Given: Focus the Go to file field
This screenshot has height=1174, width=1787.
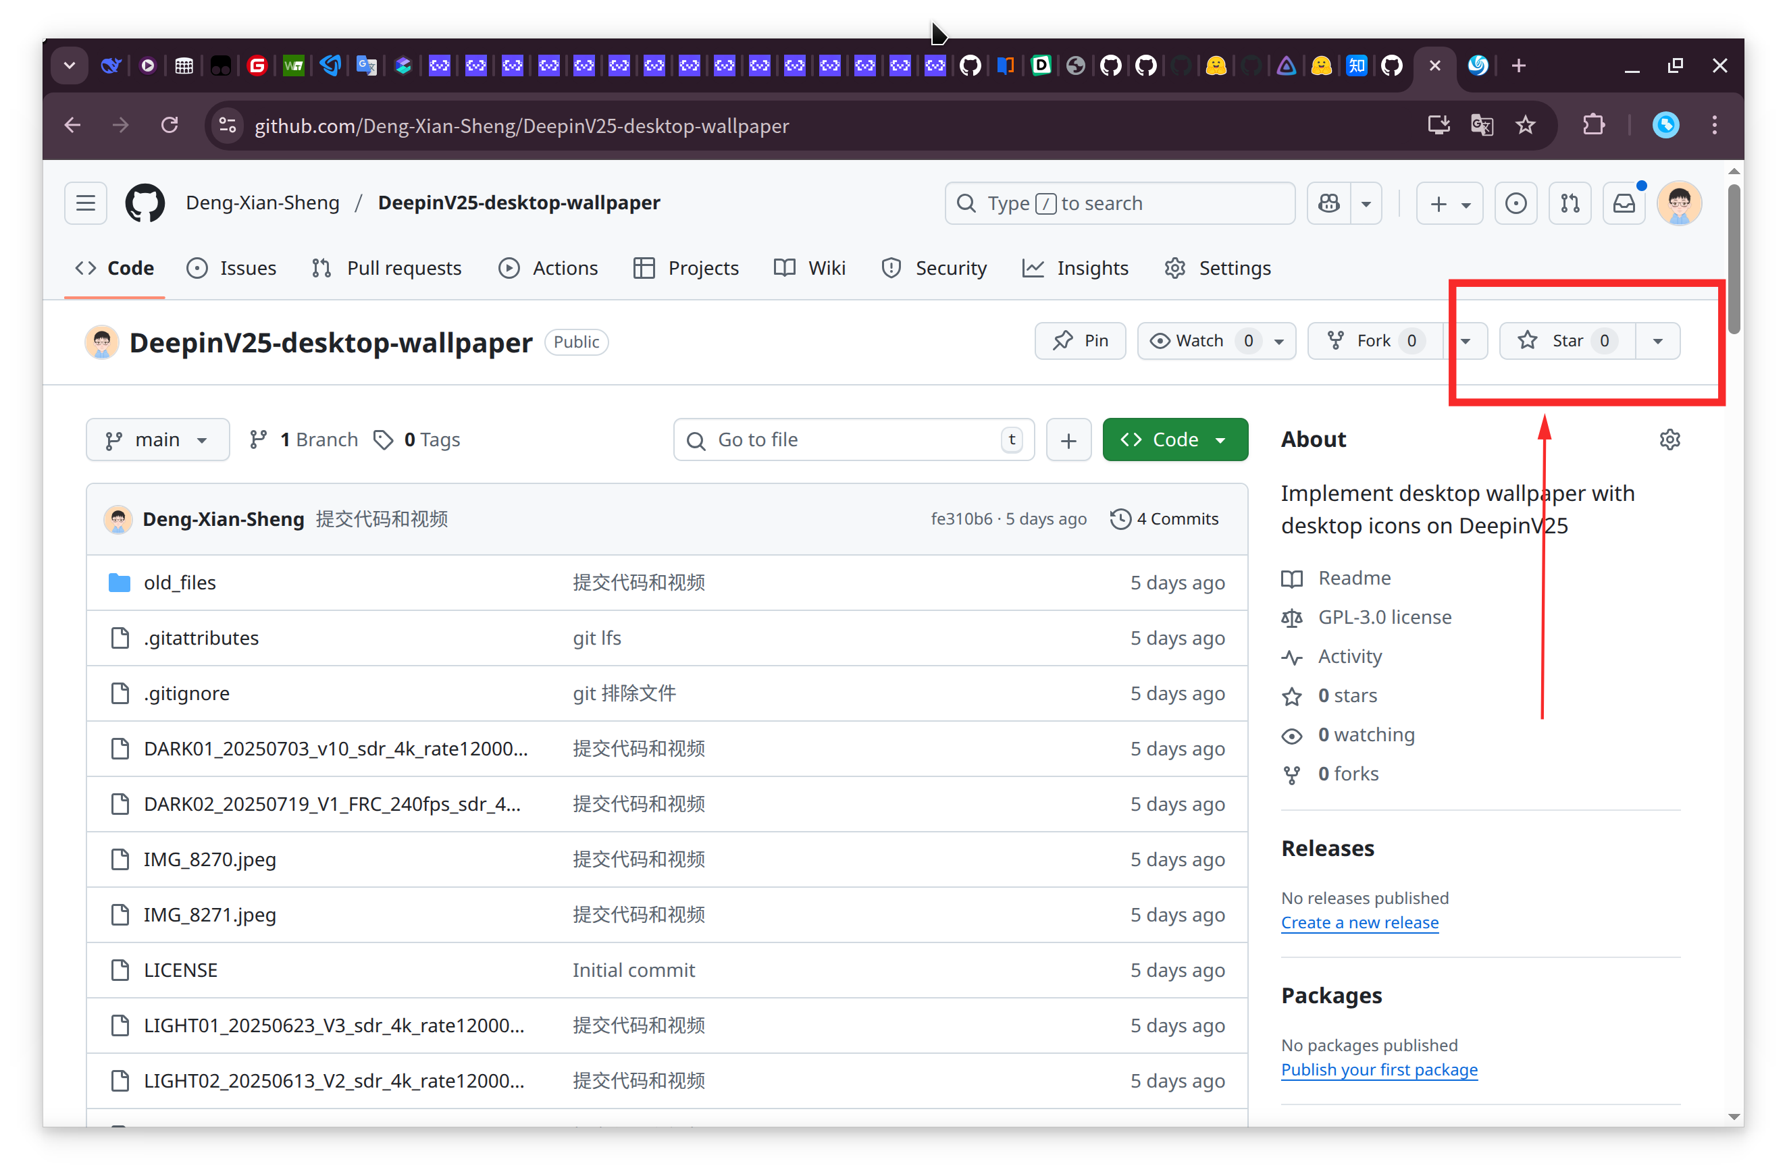Looking at the screenshot, I should (x=854, y=440).
